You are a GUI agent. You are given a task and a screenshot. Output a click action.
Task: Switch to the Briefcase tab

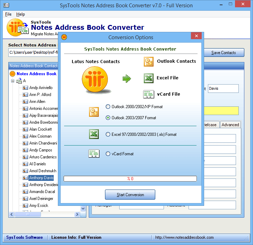[x=211, y=125]
